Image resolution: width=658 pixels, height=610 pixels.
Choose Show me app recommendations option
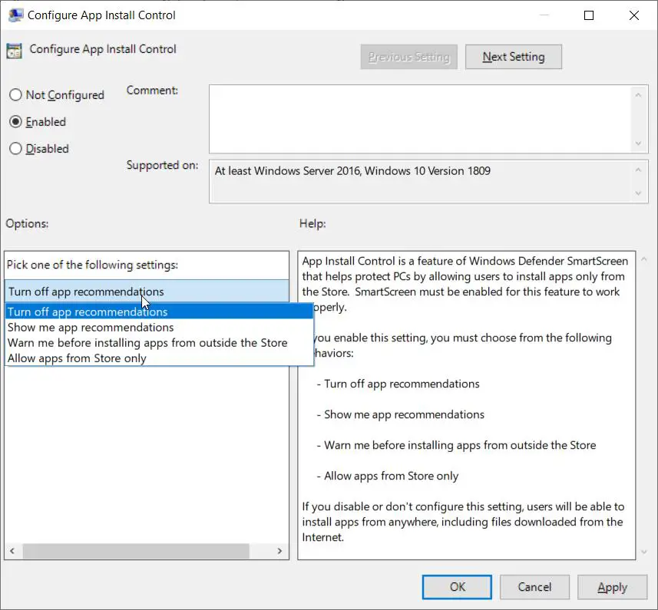(159, 327)
